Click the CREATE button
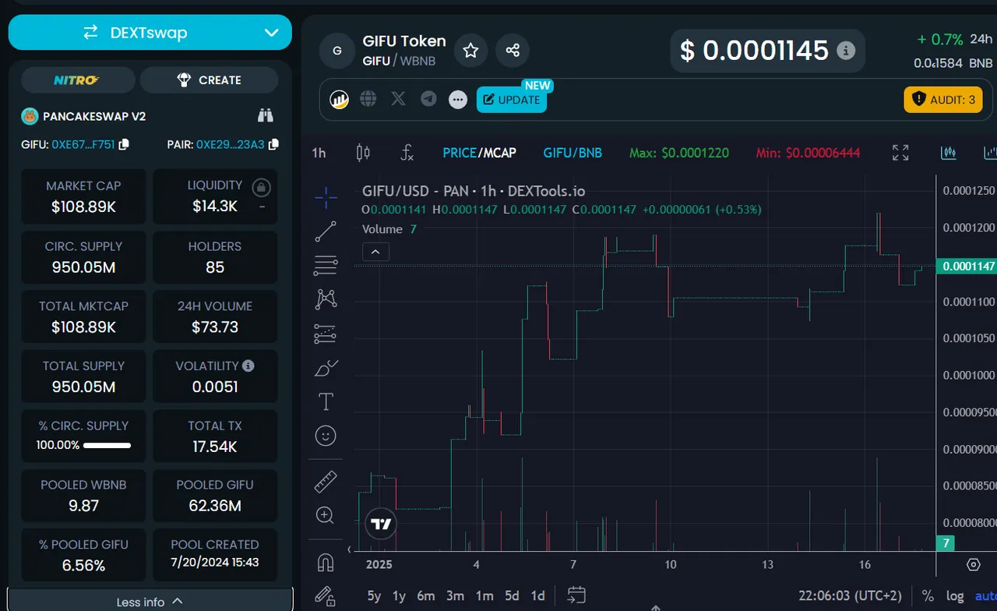 [x=209, y=80]
